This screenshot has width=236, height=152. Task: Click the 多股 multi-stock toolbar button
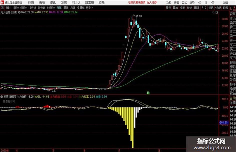[x=182, y=8]
